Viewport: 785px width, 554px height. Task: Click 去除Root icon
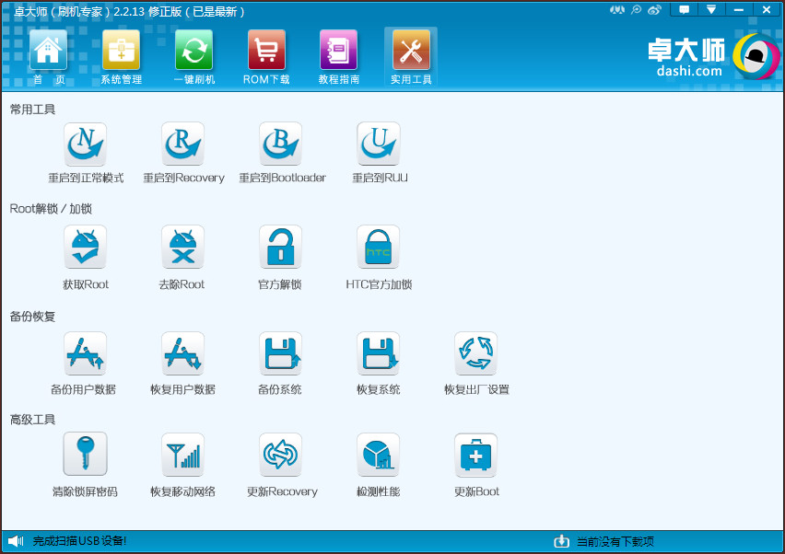point(182,247)
